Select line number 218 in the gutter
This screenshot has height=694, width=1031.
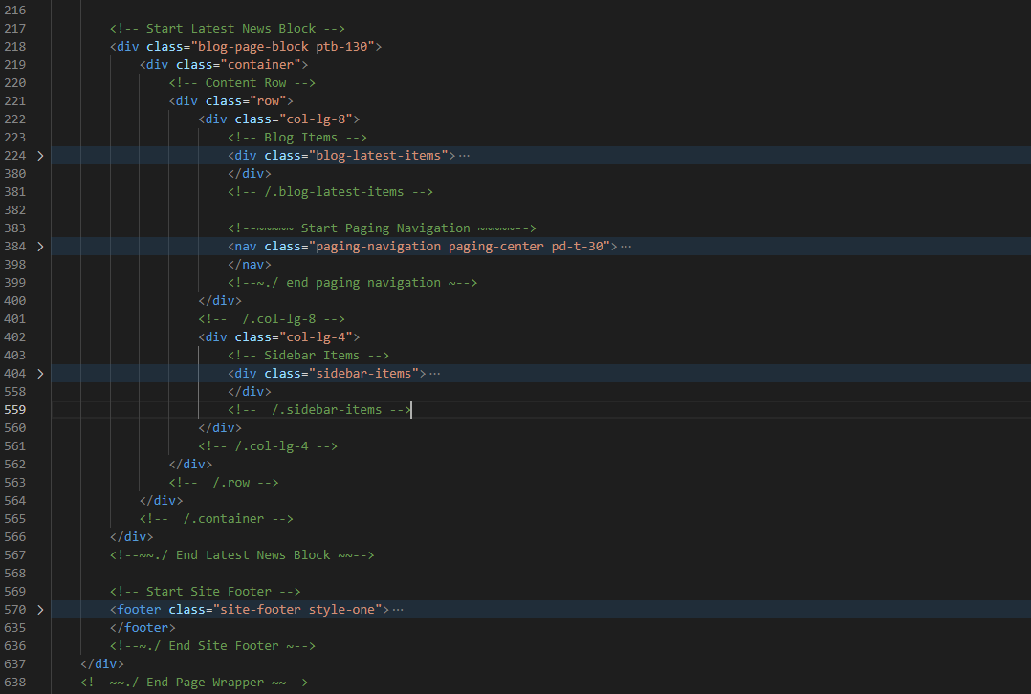15,47
